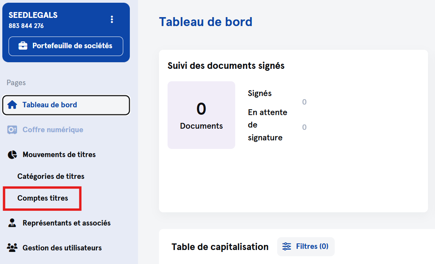Click the safe icon for Coffre numérique
Image resolution: width=435 pixels, height=264 pixels.
click(12, 130)
